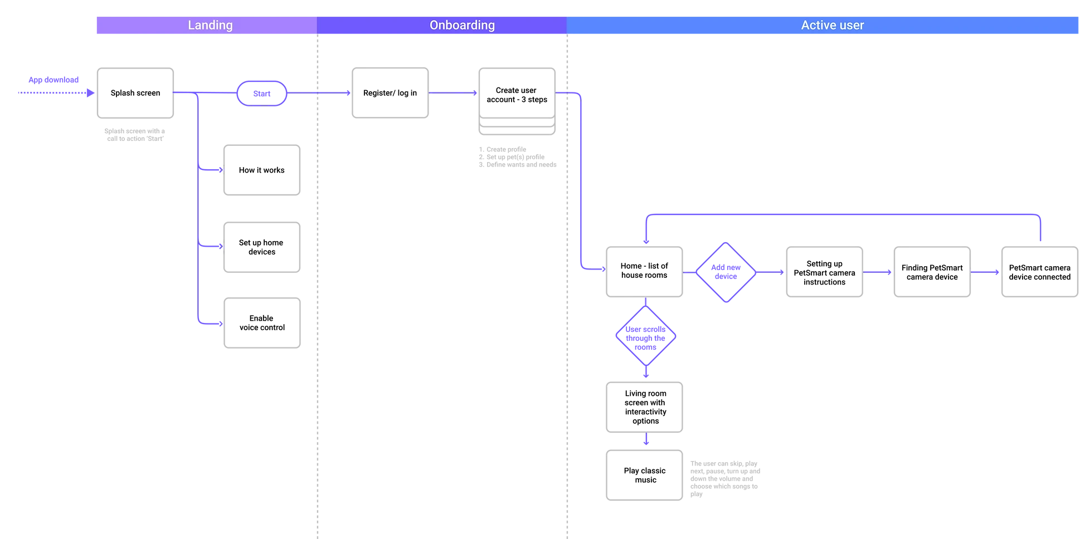Click the 'Splash screen with a call to action' note

tap(135, 135)
